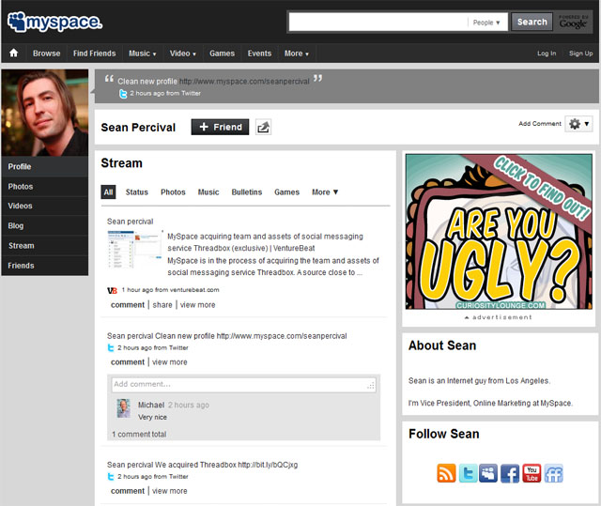Screen dimensions: 601x506
Task: Open the dropdown arrow next to gear icon
Action: 586,124
